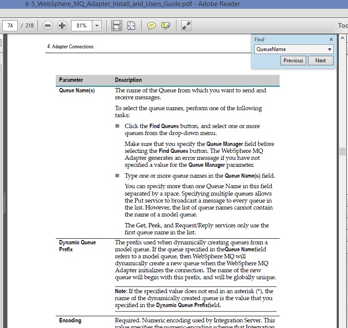The image size is (348, 328).
Task: Click the '4 Adapter Connections' page header
Action: point(70,47)
